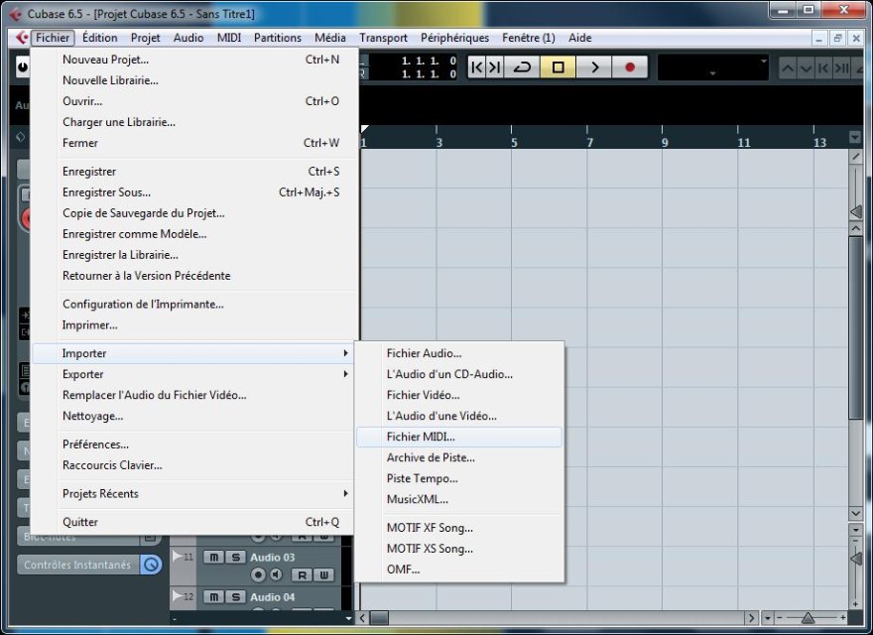The image size is (873, 635).
Task: Open the Transport menu
Action: click(x=383, y=38)
